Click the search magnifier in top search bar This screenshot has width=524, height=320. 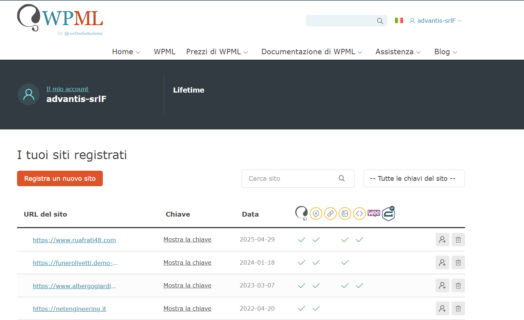(x=380, y=21)
